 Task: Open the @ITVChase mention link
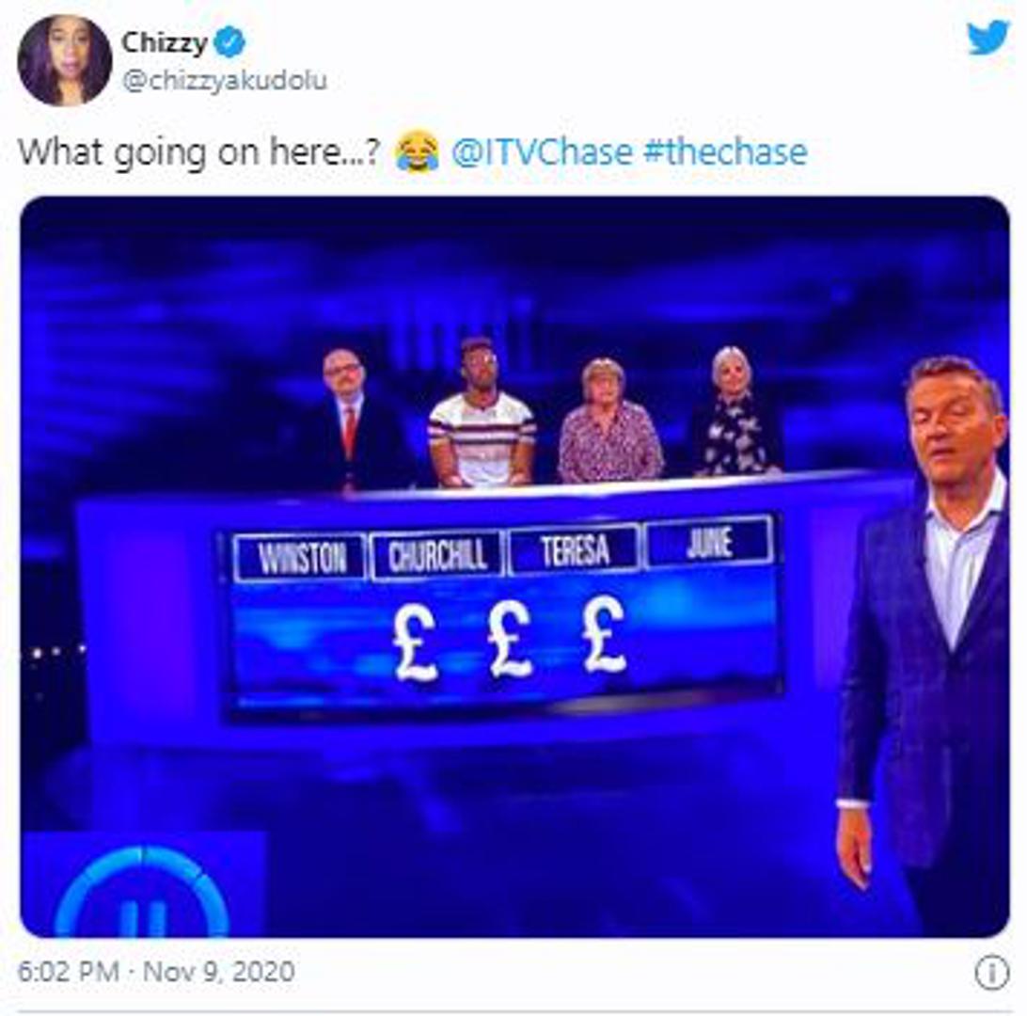click(x=542, y=152)
